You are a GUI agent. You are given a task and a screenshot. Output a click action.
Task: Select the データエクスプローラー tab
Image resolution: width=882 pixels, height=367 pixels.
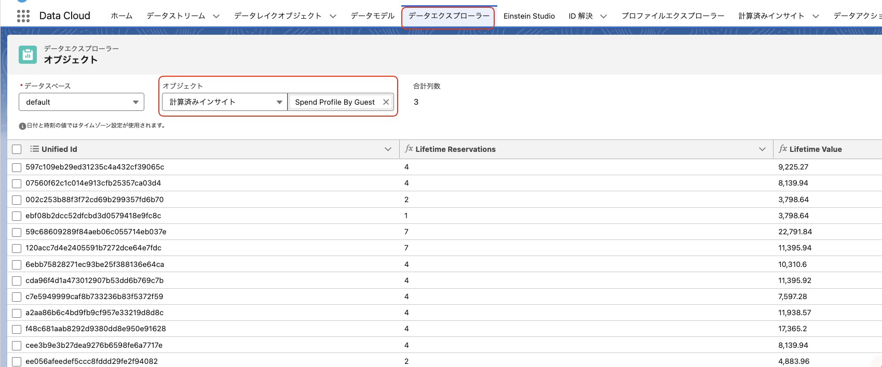click(x=449, y=16)
